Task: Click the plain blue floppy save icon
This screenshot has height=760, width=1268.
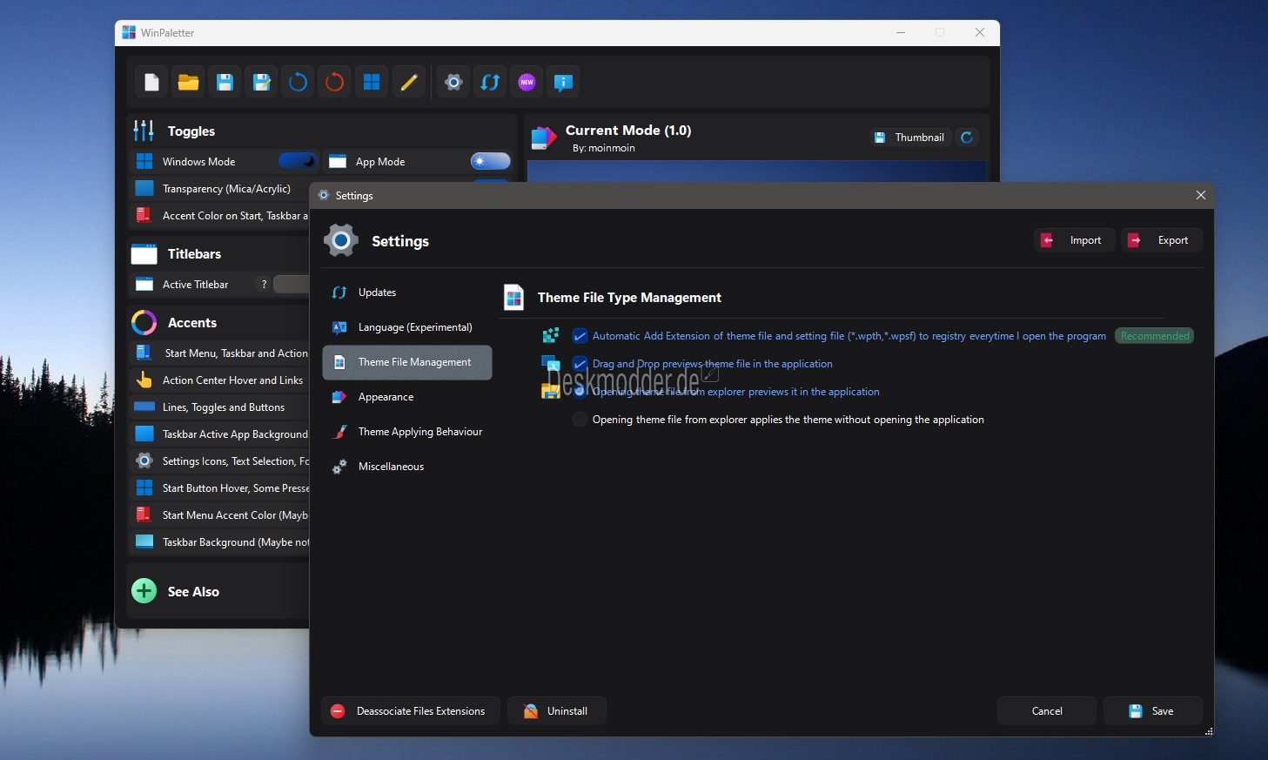Action: 225,83
